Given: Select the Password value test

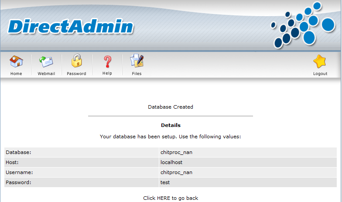Looking at the screenshot, I should (165, 182).
